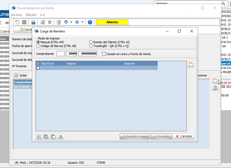Screen dimensions: 231x168
Task: Minimize the Carga de Remitos dialog
Action: coord(167,31)
